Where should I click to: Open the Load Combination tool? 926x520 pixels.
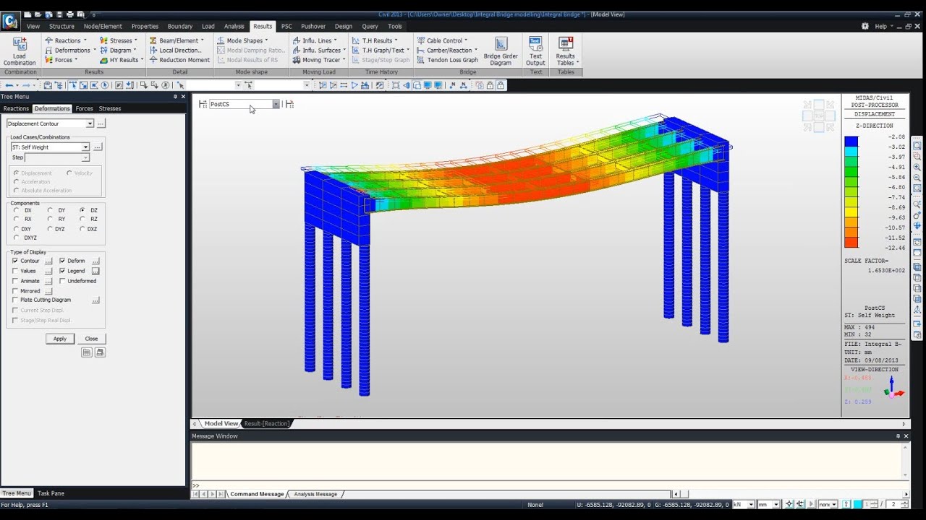tap(20, 51)
